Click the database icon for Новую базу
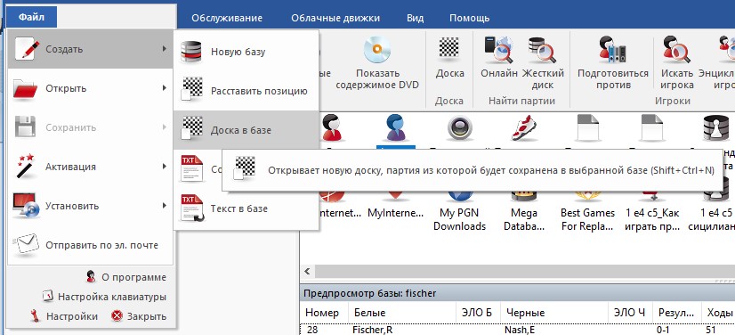Image resolution: width=735 pixels, height=335 pixels. (x=190, y=52)
